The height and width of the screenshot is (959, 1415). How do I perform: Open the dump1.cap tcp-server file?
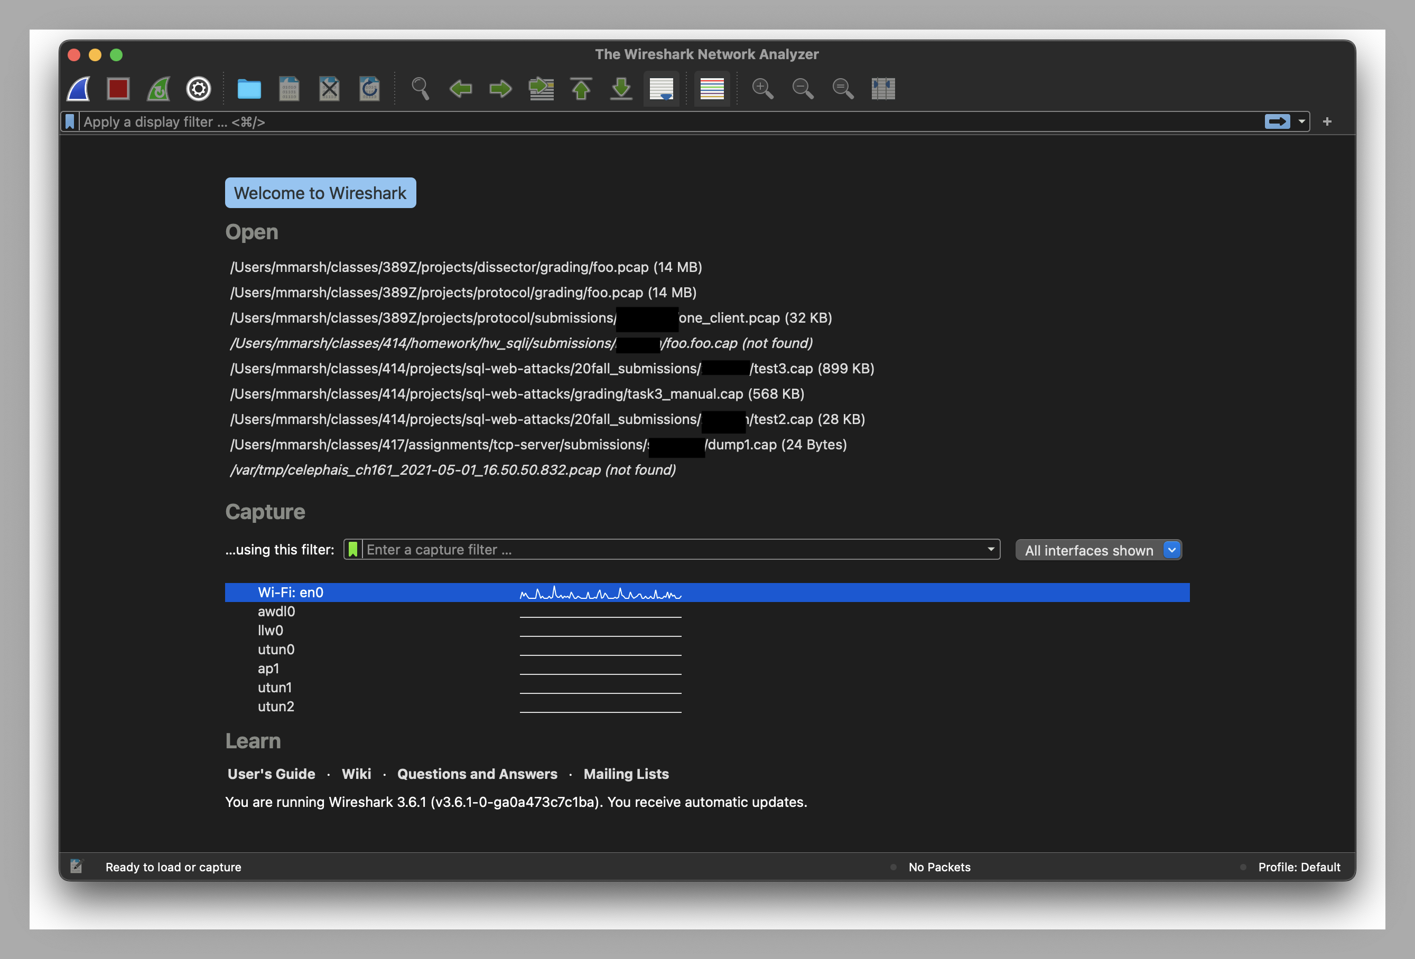click(x=537, y=444)
